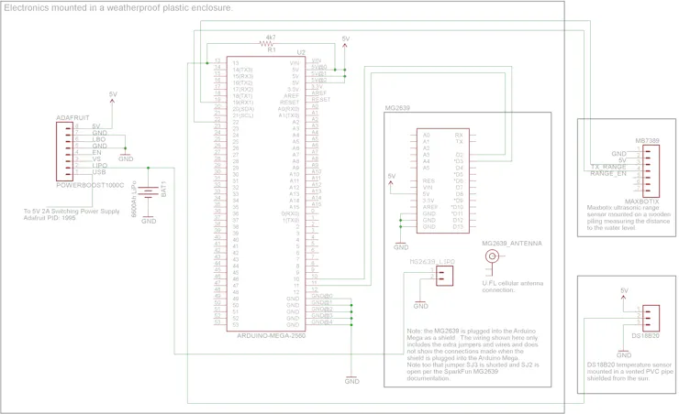Select the U2 designator on the Arduino
The image size is (679, 414).
301,52
